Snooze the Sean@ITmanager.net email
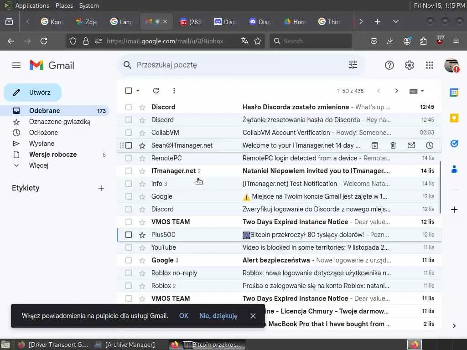 [430, 145]
